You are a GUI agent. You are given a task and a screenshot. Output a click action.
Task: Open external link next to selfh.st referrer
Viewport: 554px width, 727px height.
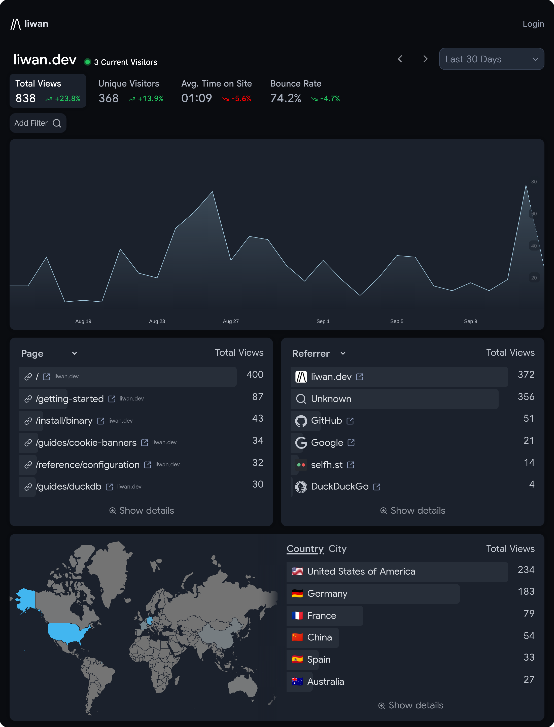[x=351, y=465]
